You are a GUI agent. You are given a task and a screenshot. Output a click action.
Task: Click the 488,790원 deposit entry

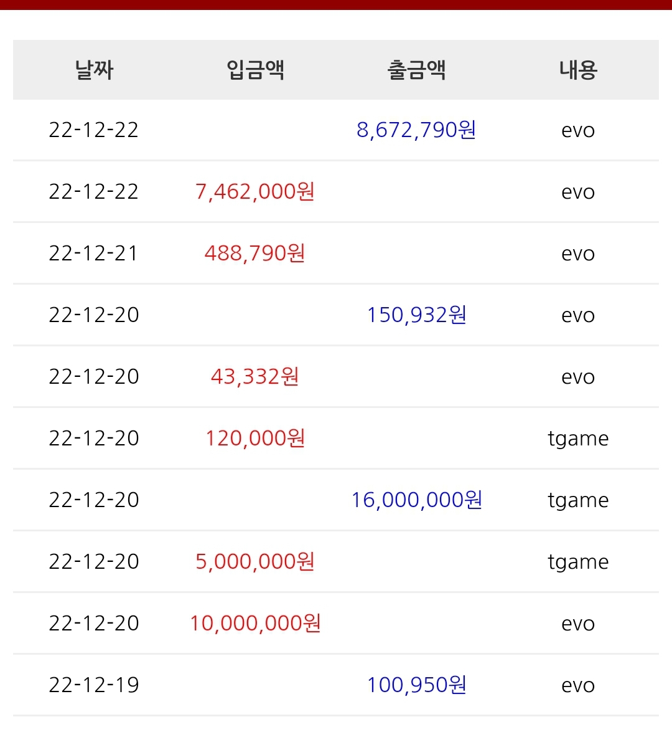tap(255, 253)
